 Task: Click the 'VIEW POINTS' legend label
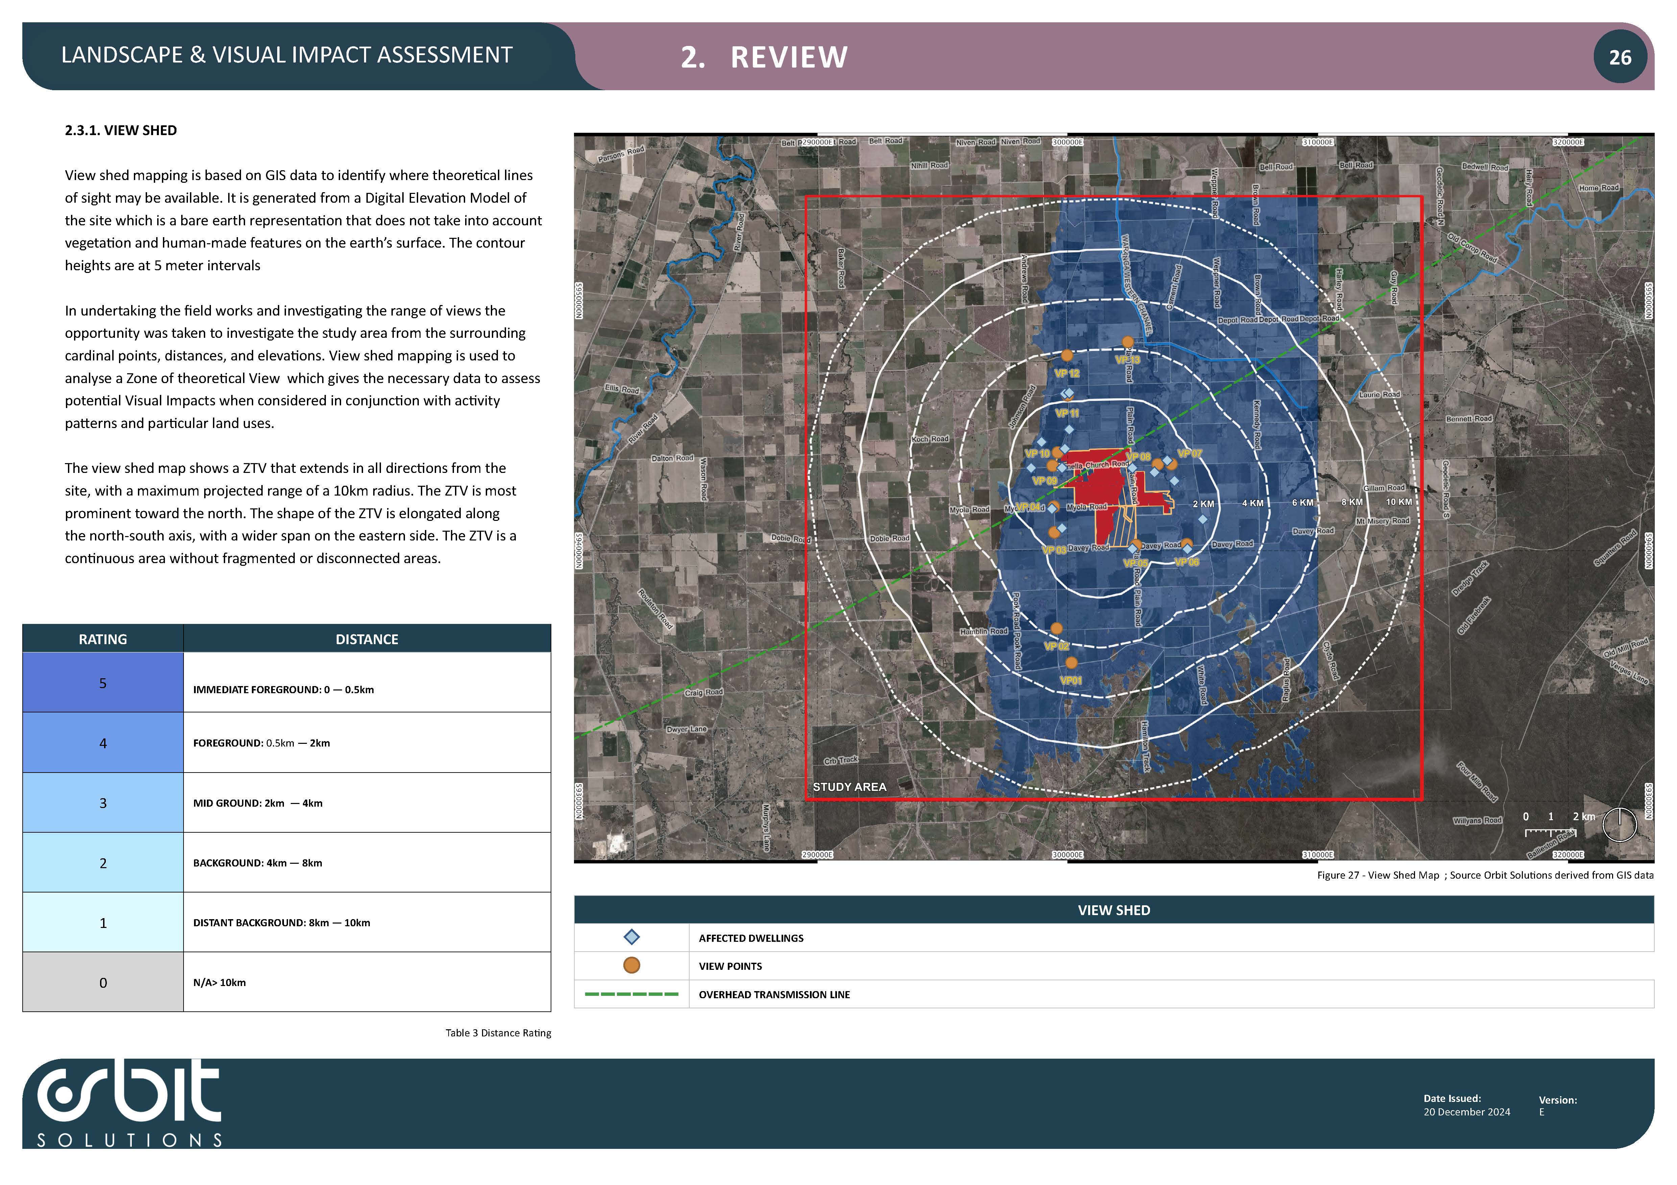click(x=730, y=966)
